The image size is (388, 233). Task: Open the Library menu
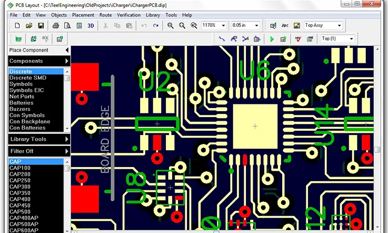153,15
